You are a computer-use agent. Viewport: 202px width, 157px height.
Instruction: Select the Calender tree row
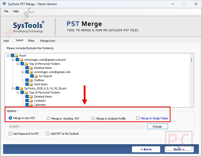pyautogui.click(x=40, y=105)
